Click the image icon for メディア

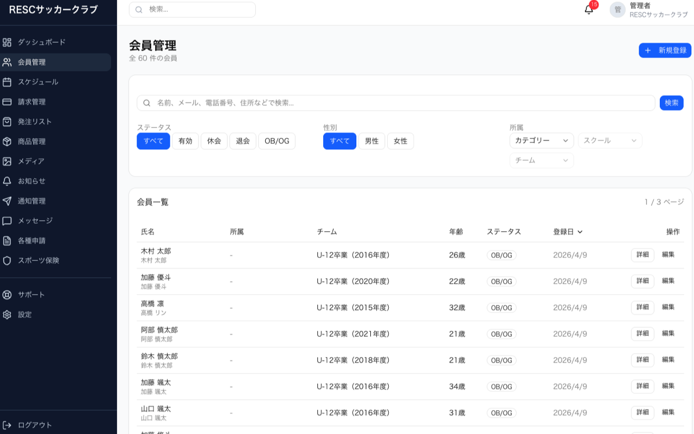[x=7, y=161]
